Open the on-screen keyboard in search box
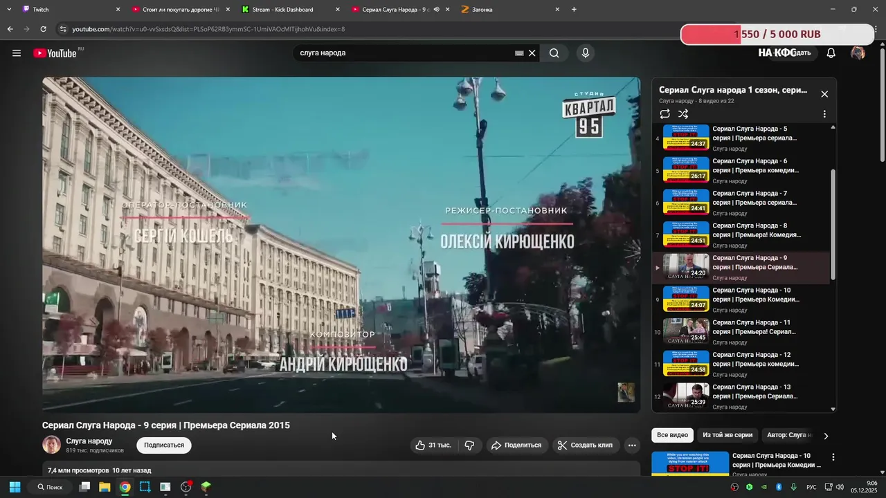Screen dimensions: 886x498 (x=519, y=53)
